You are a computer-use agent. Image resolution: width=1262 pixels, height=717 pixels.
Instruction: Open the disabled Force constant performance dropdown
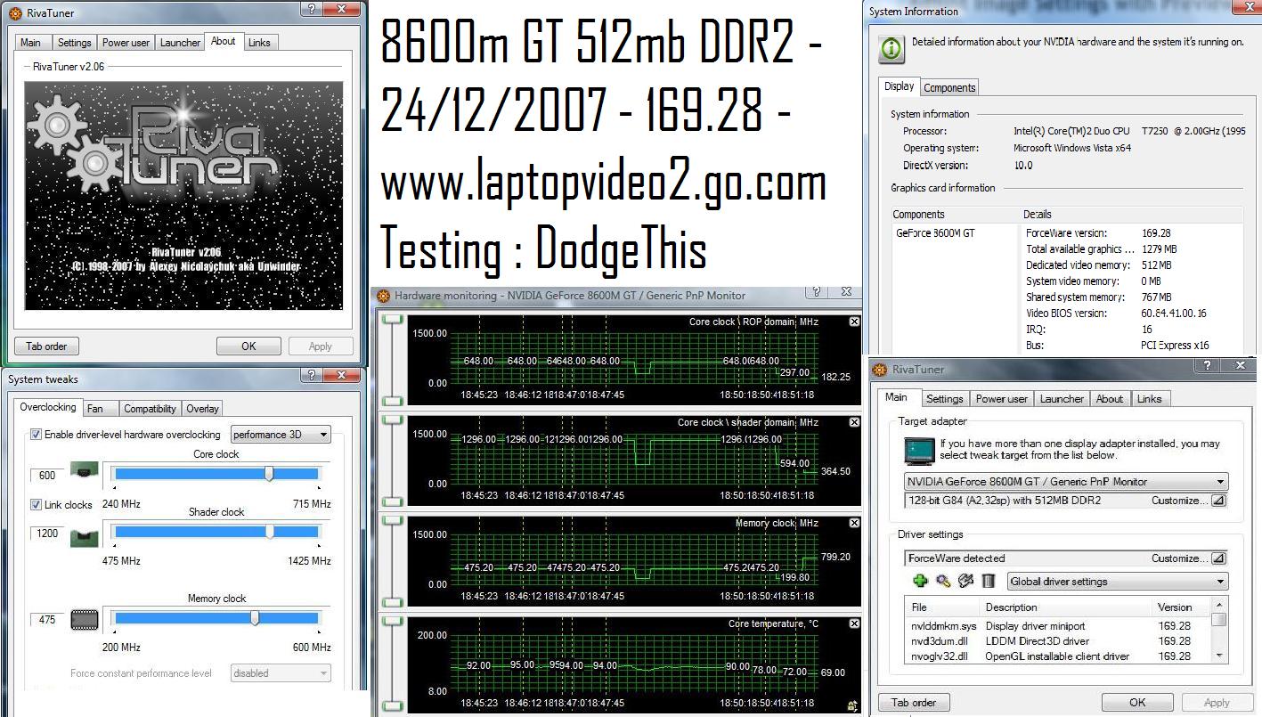click(x=281, y=673)
